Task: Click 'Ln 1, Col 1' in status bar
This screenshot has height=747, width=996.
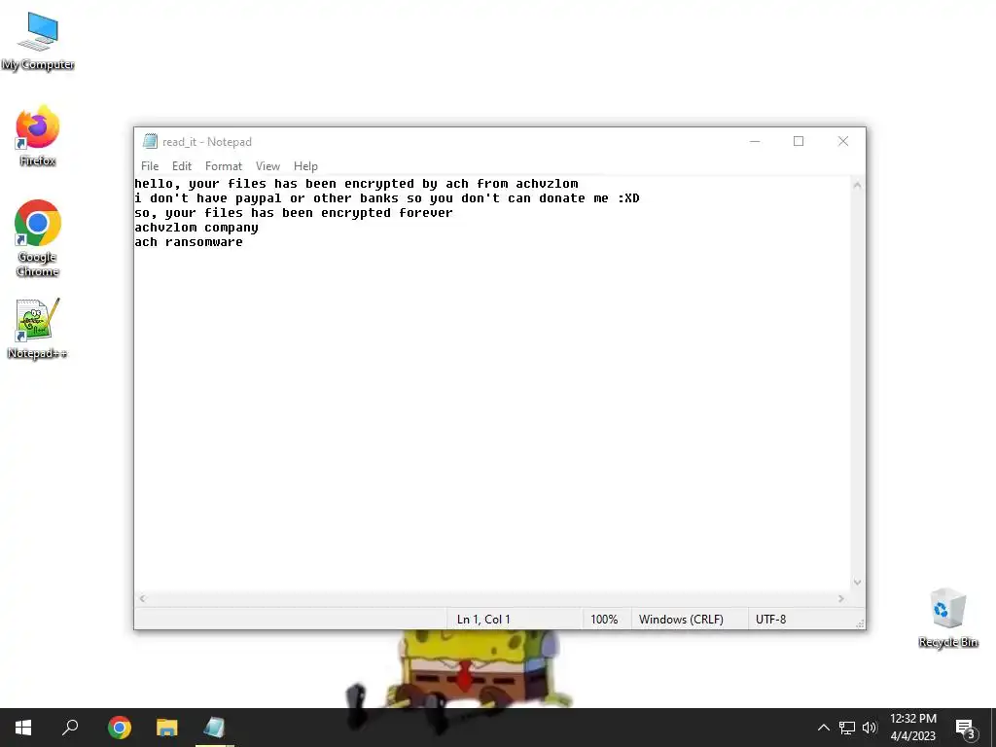Action: tap(483, 620)
